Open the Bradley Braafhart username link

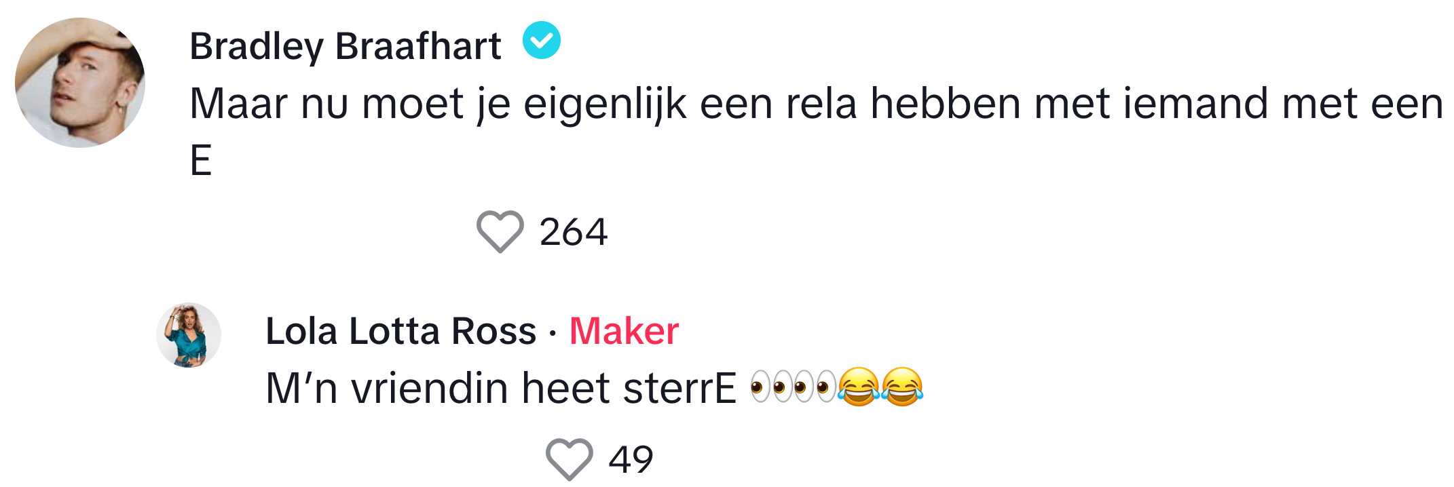[x=345, y=46]
